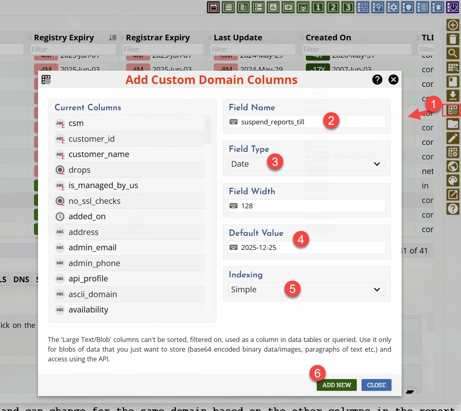This screenshot has width=461, height=411.
Task: Click the Registrar Expiry column header
Action: tap(158, 38)
